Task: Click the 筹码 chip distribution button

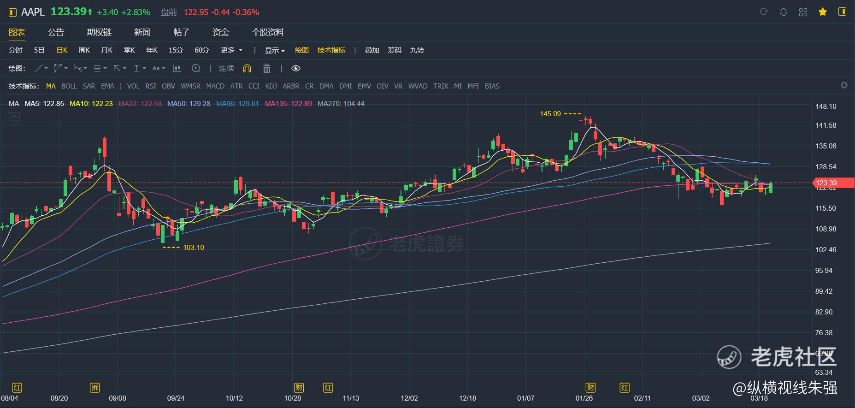Action: coord(395,50)
